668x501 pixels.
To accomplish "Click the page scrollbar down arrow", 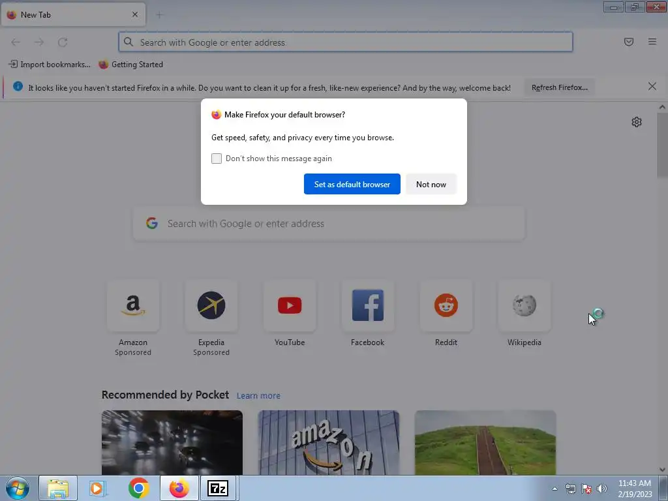I will (662, 470).
